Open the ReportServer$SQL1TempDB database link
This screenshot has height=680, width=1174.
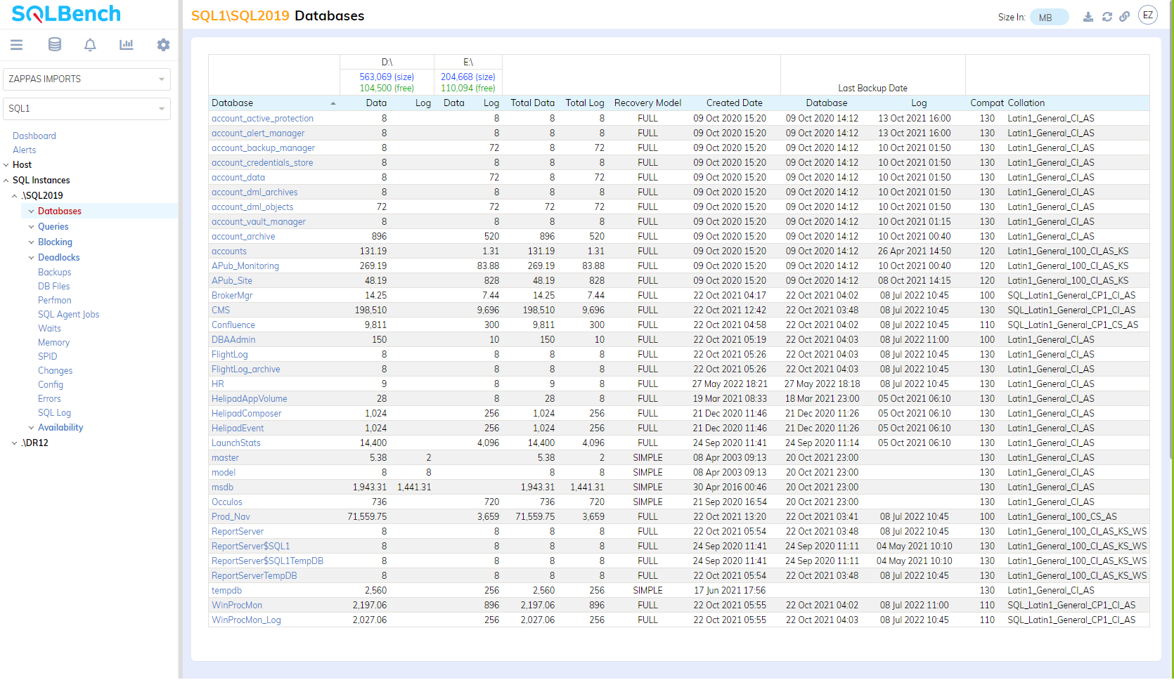267,561
